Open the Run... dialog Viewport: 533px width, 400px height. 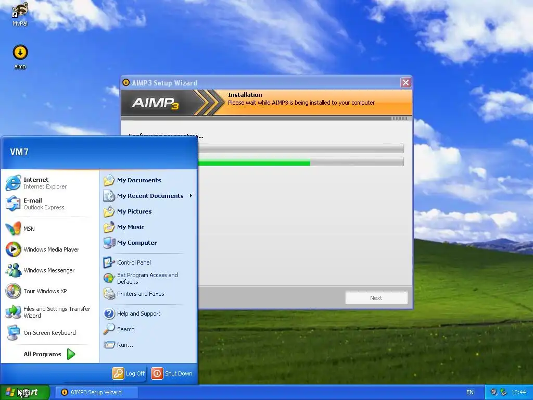tap(148, 345)
